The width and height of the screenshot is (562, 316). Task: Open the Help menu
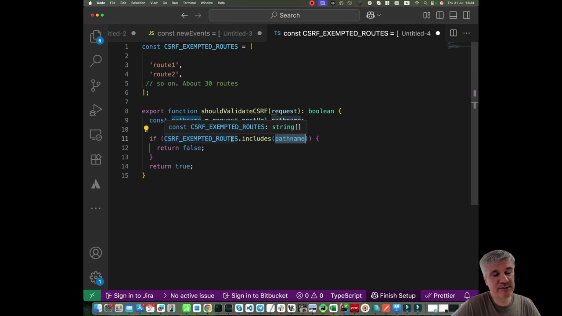pyautogui.click(x=221, y=3)
